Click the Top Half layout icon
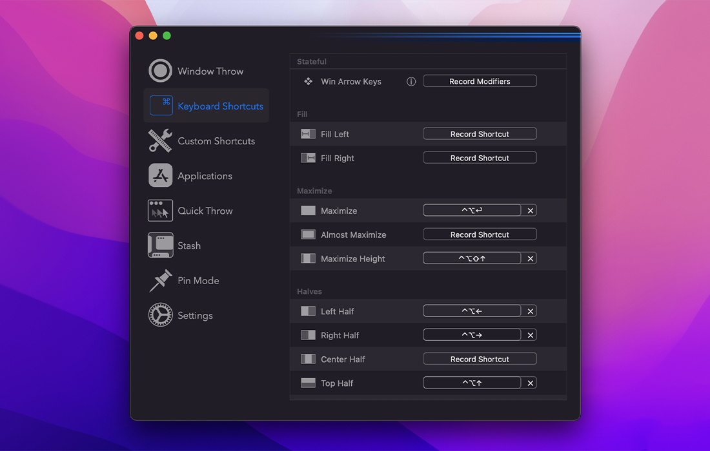Image resolution: width=710 pixels, height=451 pixels. click(308, 383)
